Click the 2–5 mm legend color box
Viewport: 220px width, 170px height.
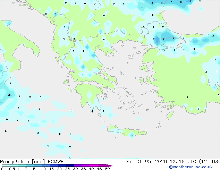30,165
